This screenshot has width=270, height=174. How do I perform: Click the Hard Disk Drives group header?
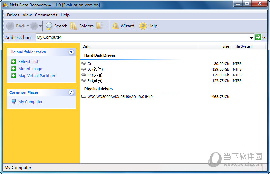coord(100,55)
